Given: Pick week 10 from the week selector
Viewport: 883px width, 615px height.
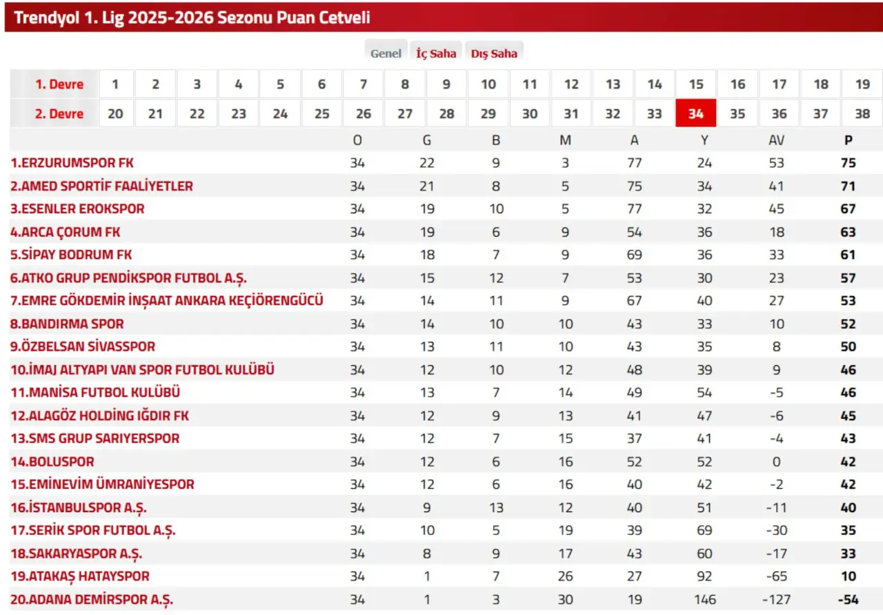Looking at the screenshot, I should [x=488, y=84].
